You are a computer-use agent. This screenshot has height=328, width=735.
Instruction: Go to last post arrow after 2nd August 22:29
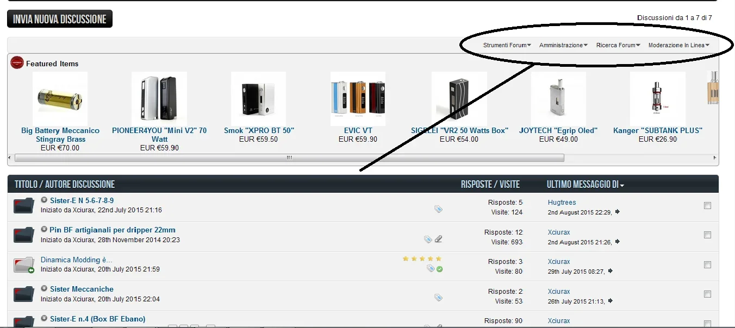(x=617, y=212)
